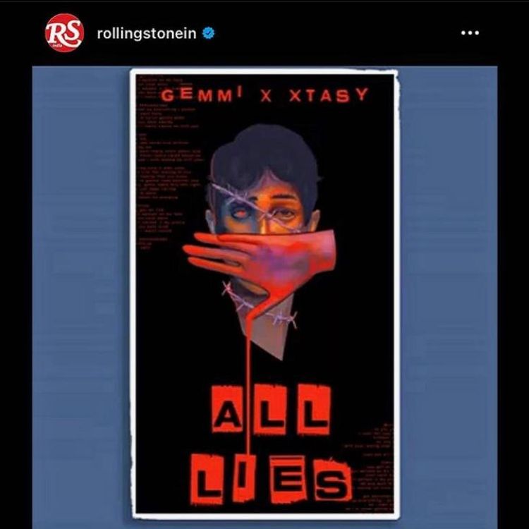Open the three-dot more options menu
The width and height of the screenshot is (529, 529).
pos(470,32)
